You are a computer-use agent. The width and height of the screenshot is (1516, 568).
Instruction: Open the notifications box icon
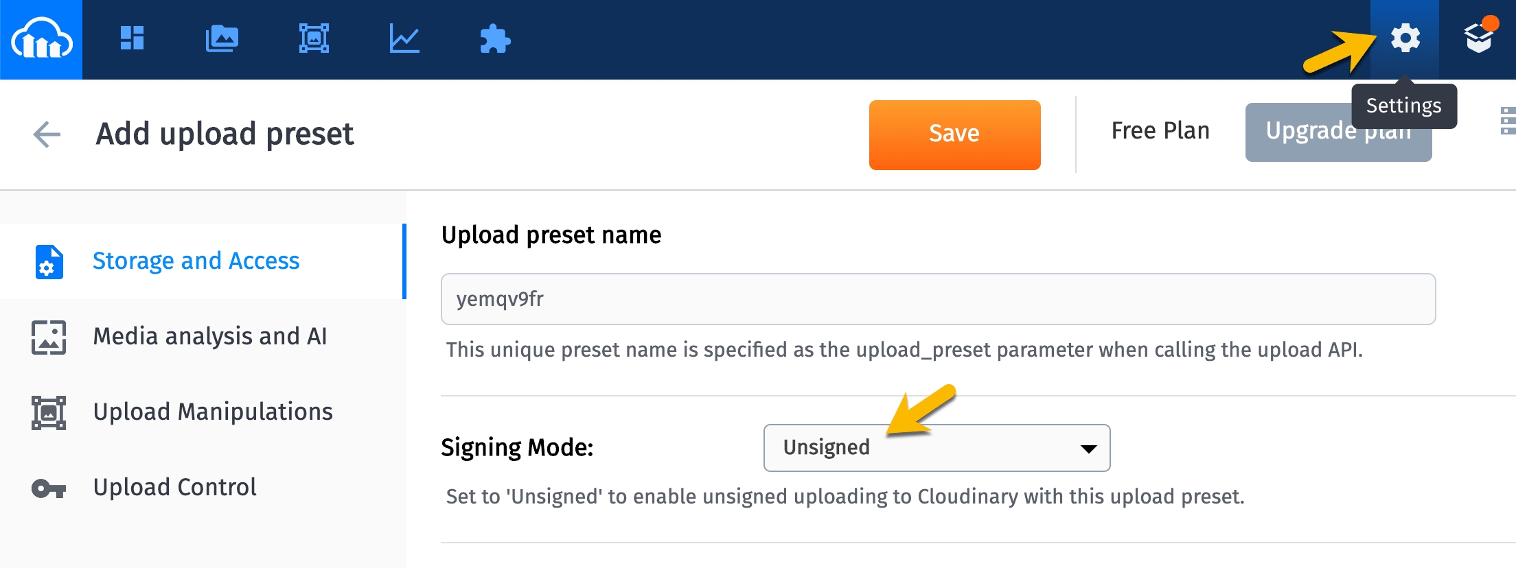[x=1480, y=36]
